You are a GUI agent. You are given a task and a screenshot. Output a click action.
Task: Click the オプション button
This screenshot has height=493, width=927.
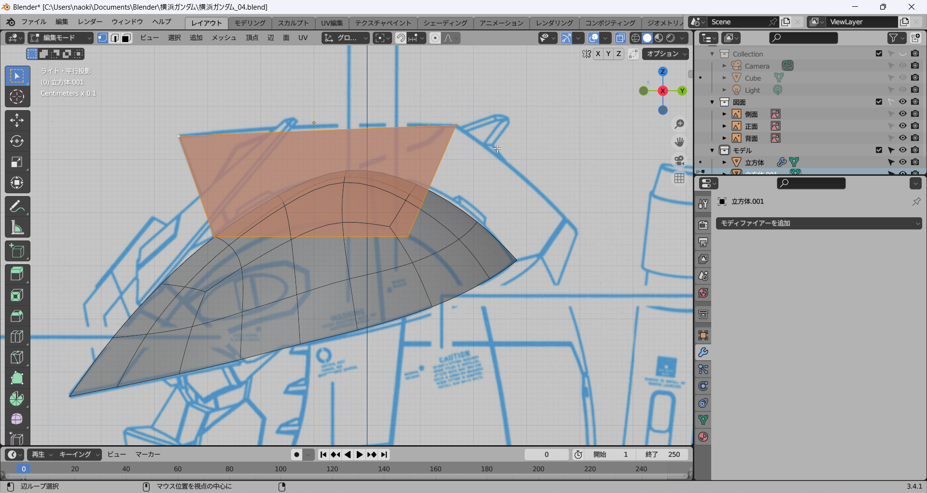click(665, 54)
